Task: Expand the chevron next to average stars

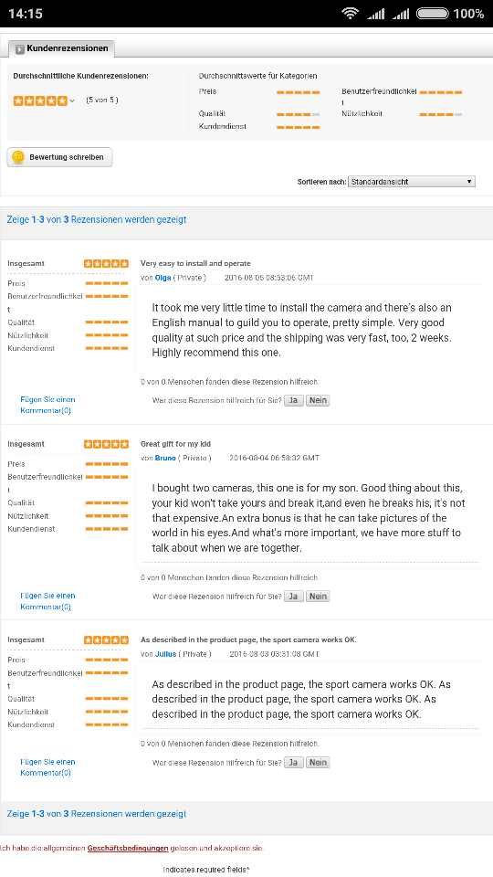Action: [71, 101]
